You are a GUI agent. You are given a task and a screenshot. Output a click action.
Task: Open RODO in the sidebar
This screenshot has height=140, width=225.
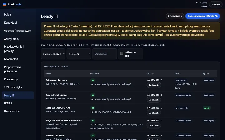click(x=8, y=103)
